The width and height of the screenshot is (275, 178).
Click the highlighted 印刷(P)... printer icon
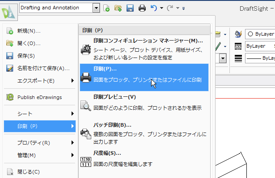click(86, 78)
